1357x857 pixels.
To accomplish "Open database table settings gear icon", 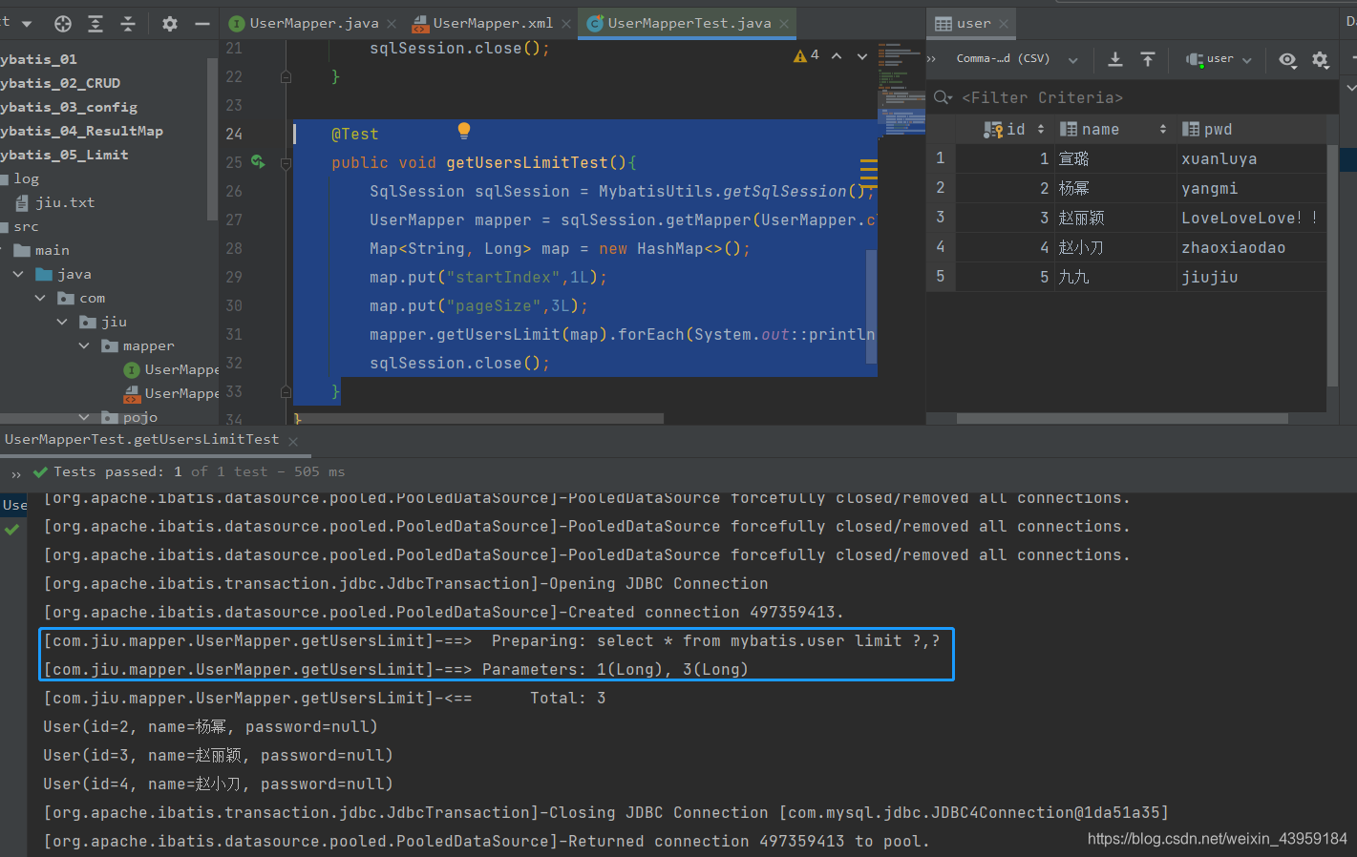I will [x=1320, y=60].
